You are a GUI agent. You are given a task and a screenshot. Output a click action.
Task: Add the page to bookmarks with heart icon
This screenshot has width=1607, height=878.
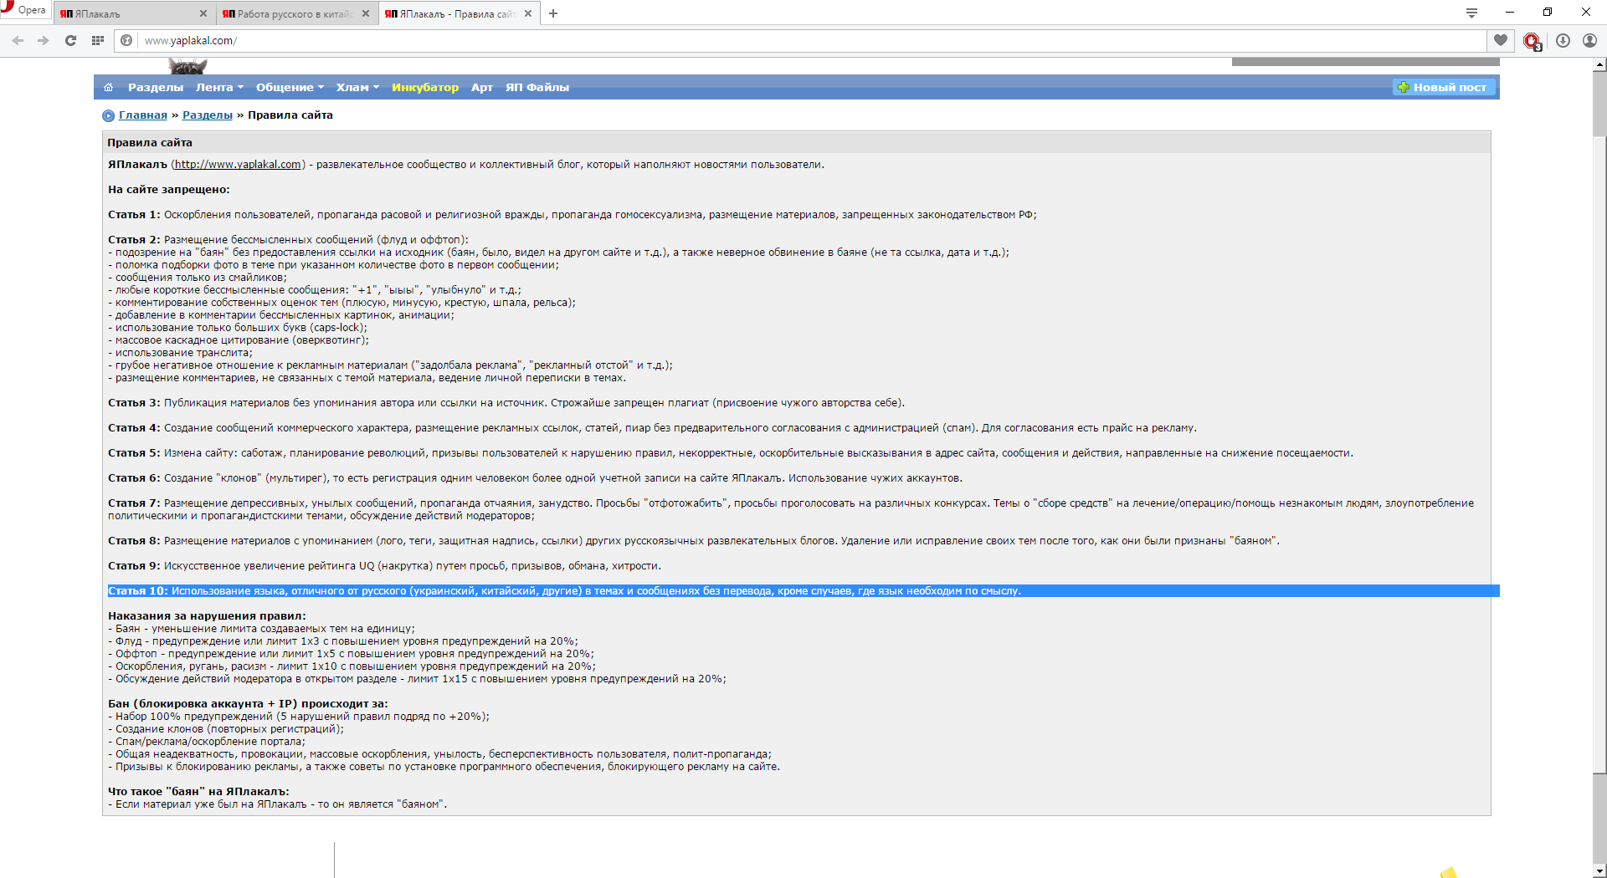pos(1501,40)
